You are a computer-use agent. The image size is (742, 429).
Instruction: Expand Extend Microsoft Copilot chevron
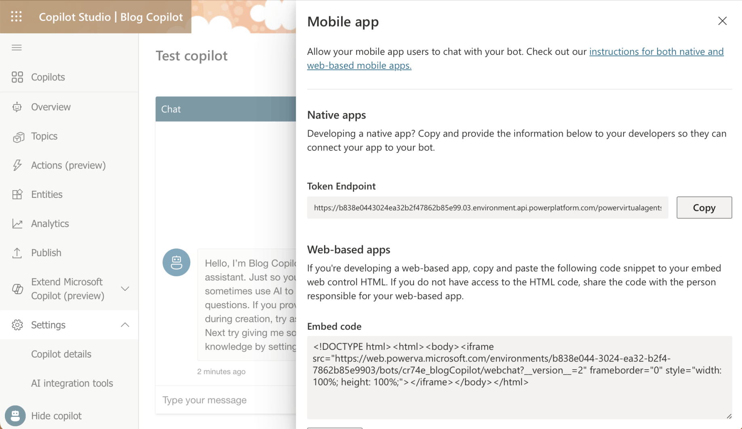point(125,289)
